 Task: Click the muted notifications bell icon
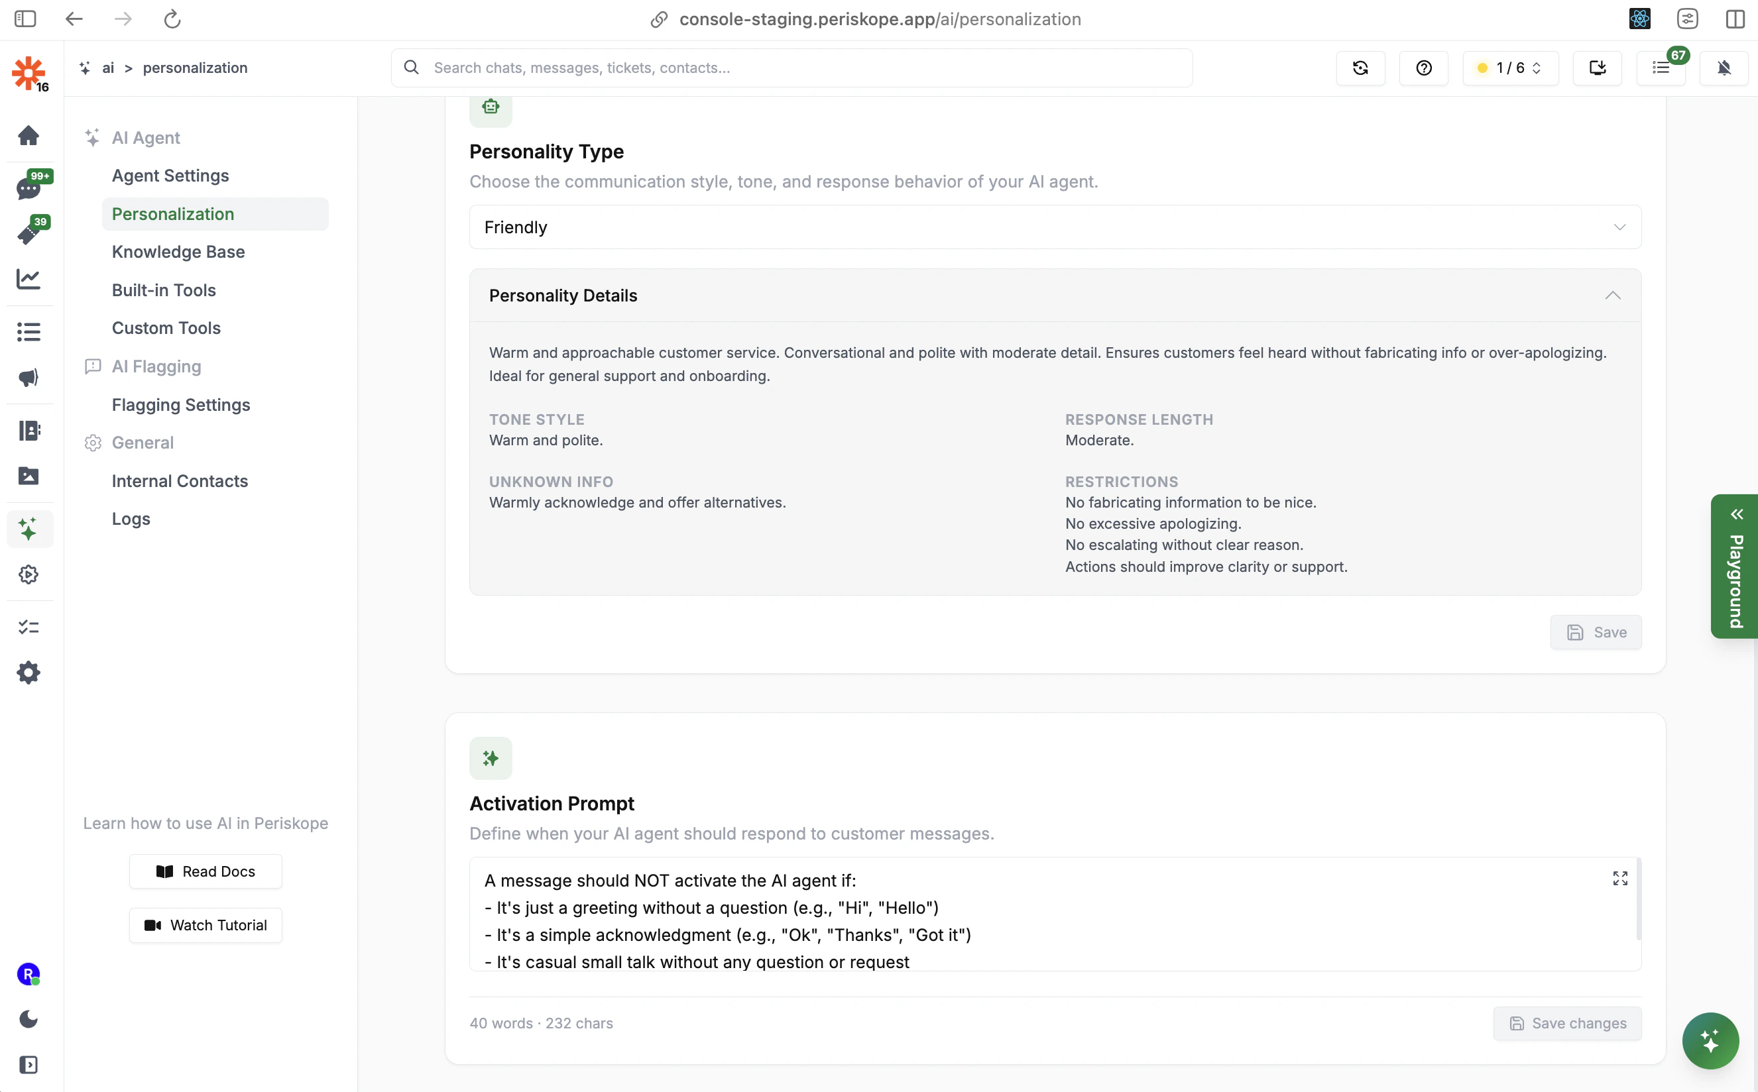coord(1724,68)
